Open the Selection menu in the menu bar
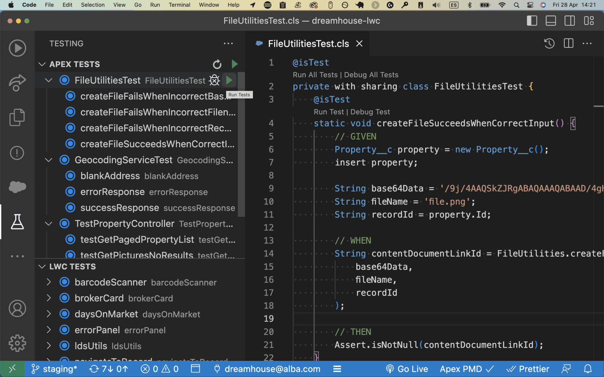604x377 pixels. point(92,5)
